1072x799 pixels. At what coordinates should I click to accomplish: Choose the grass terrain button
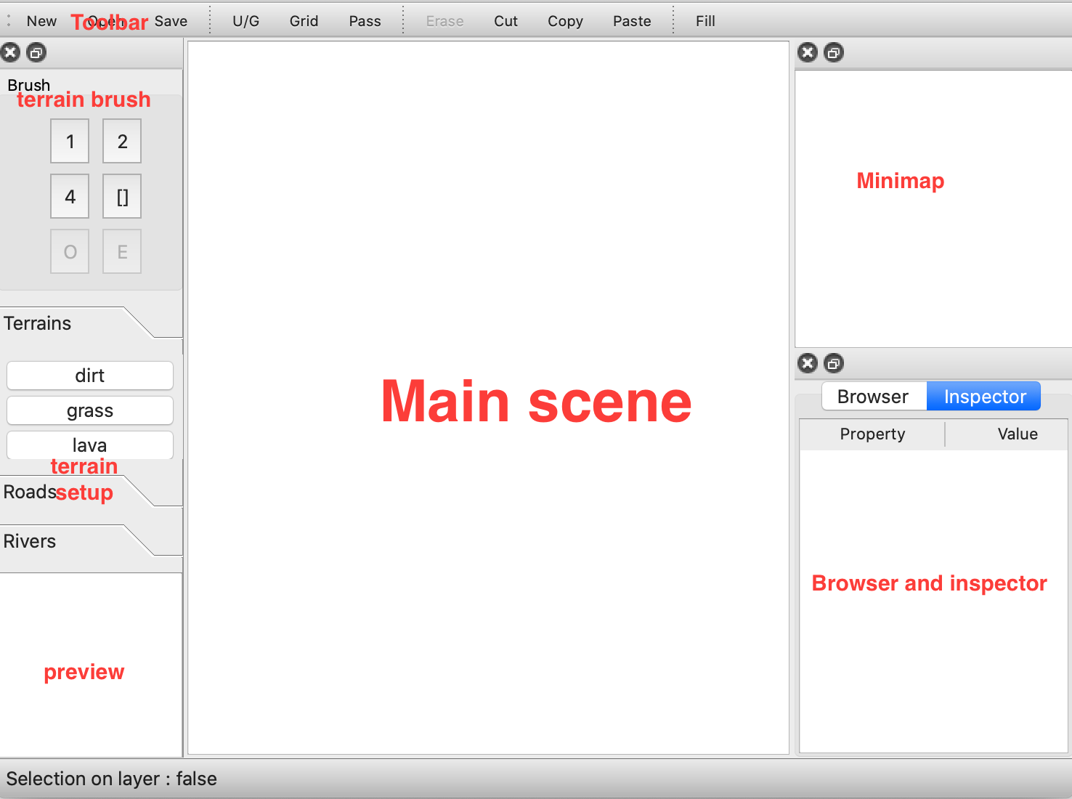point(90,410)
